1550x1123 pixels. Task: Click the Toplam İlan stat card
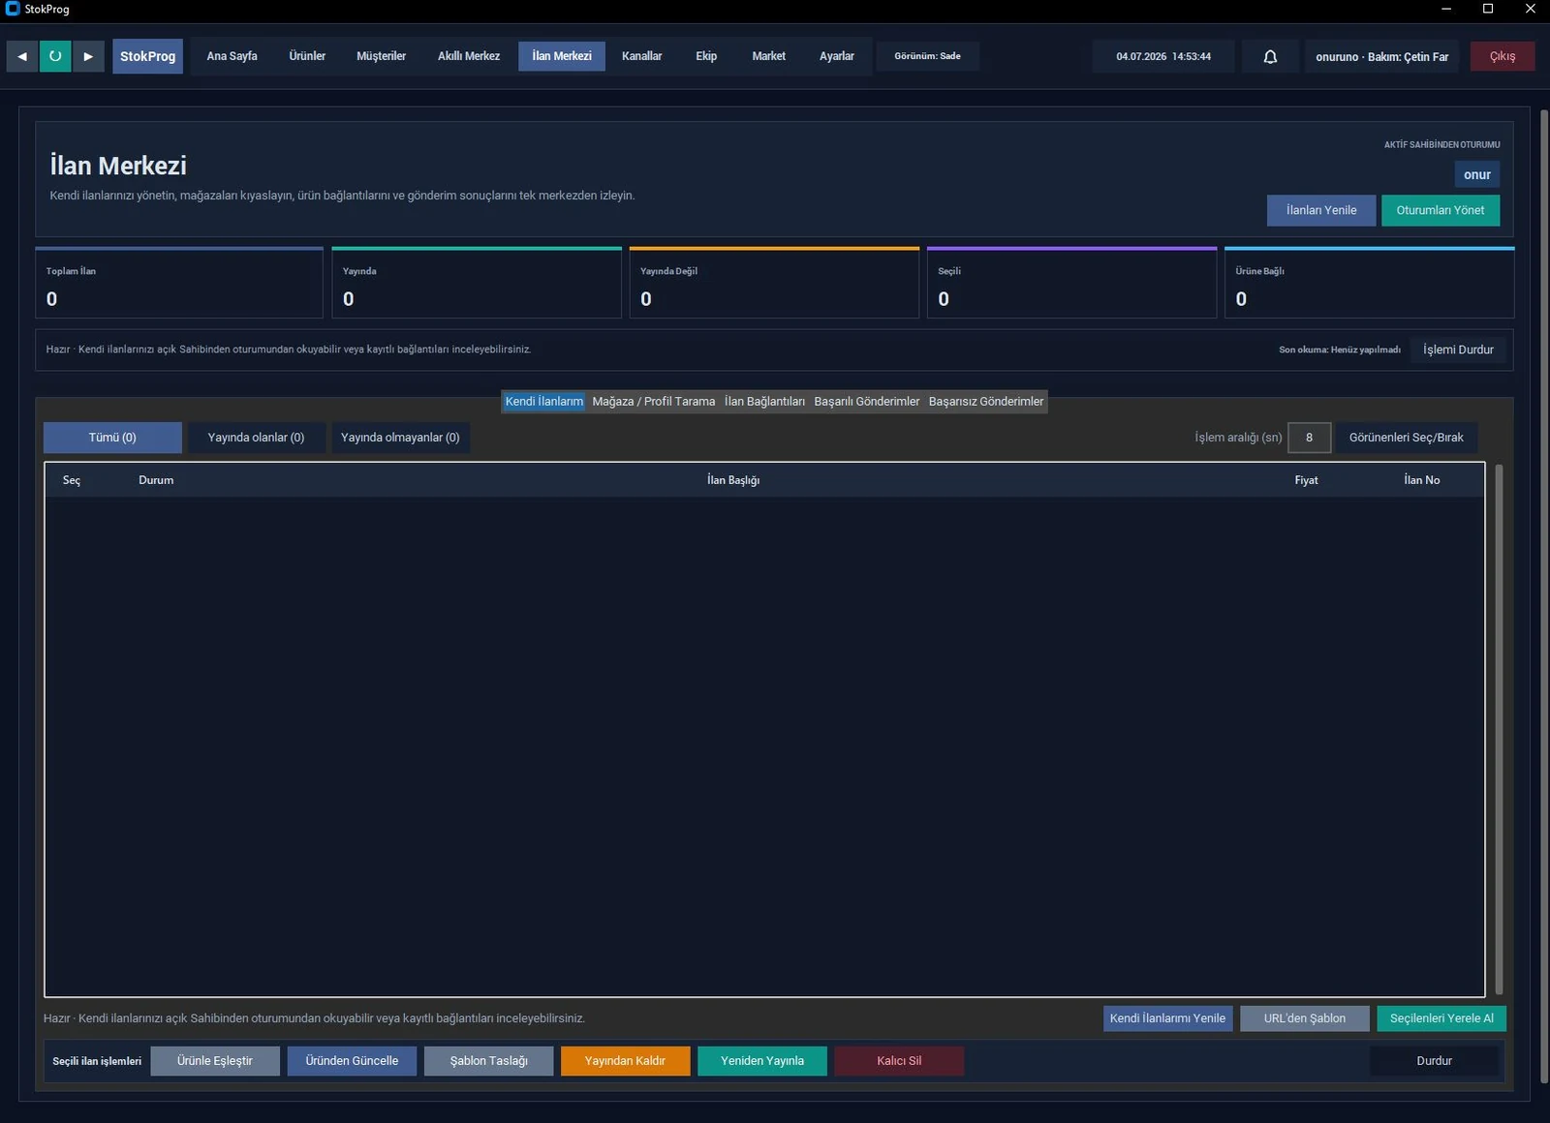point(179,283)
